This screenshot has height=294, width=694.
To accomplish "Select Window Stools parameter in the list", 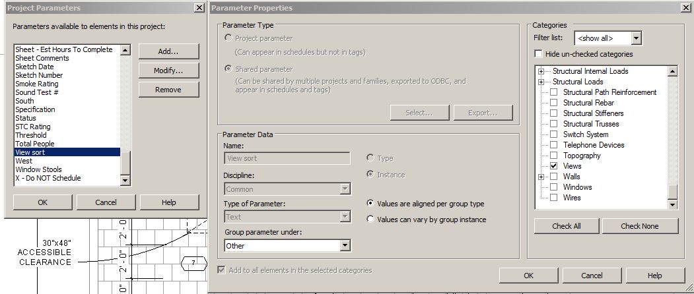I will coord(38,169).
